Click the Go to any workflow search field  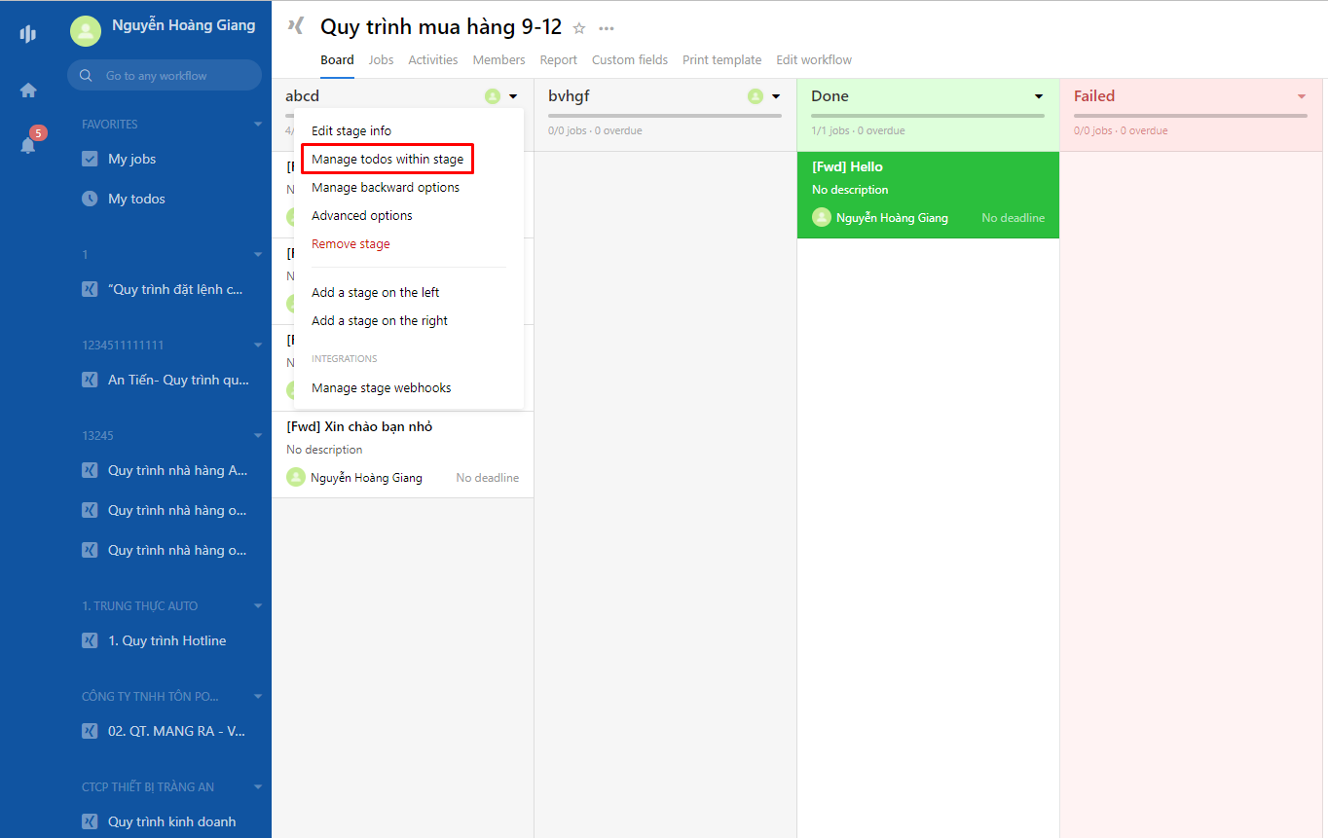(x=164, y=75)
